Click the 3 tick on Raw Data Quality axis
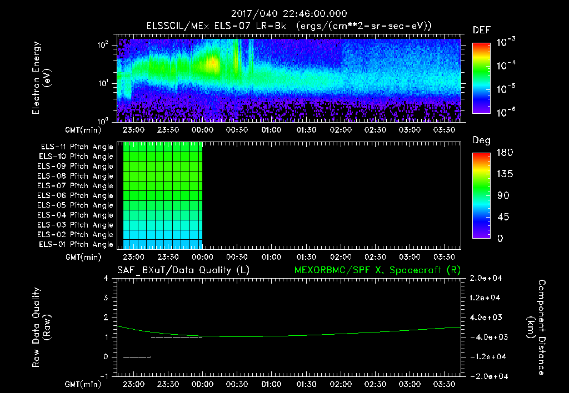This screenshot has width=569, height=393. pos(106,298)
